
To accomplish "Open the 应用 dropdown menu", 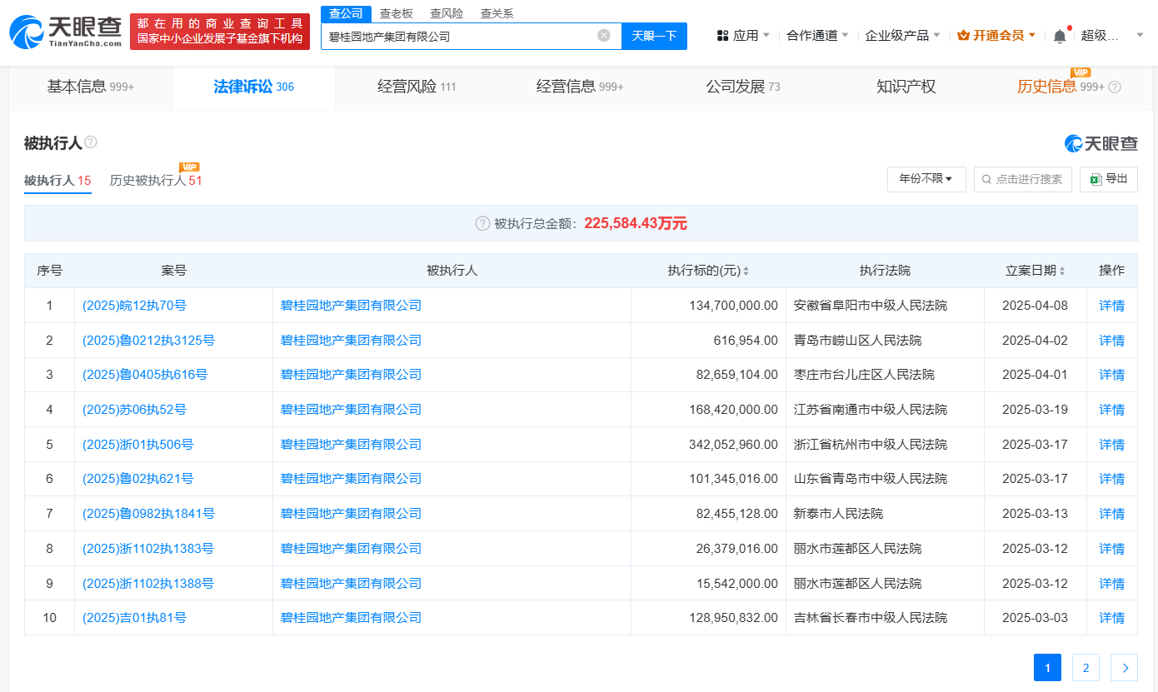I will pyautogui.click(x=743, y=36).
